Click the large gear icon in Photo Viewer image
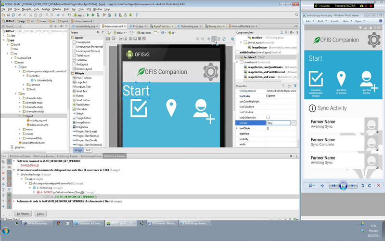The image size is (385, 241). tap(373, 40)
